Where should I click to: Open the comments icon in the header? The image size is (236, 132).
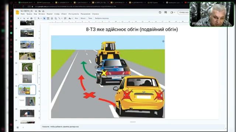pos(166,12)
